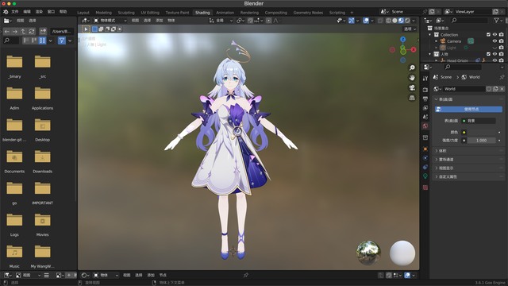
Task: Select the tweak cursor tool in viewport
Action: [x=86, y=29]
